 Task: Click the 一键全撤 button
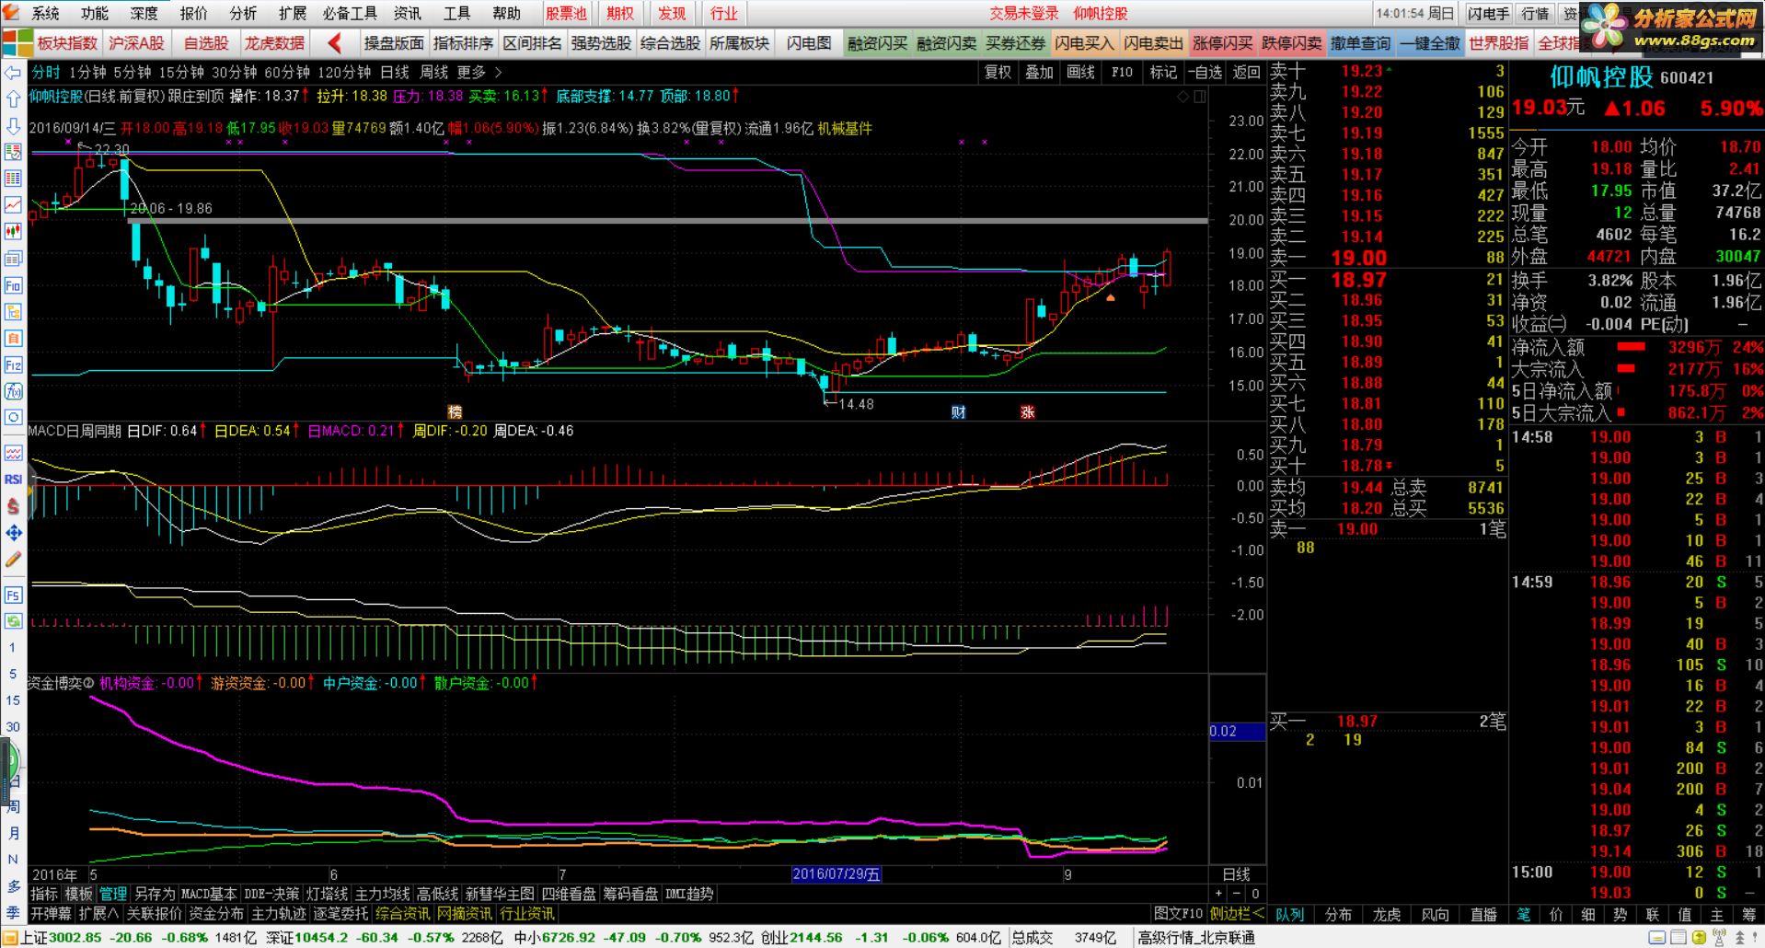pos(1430,42)
